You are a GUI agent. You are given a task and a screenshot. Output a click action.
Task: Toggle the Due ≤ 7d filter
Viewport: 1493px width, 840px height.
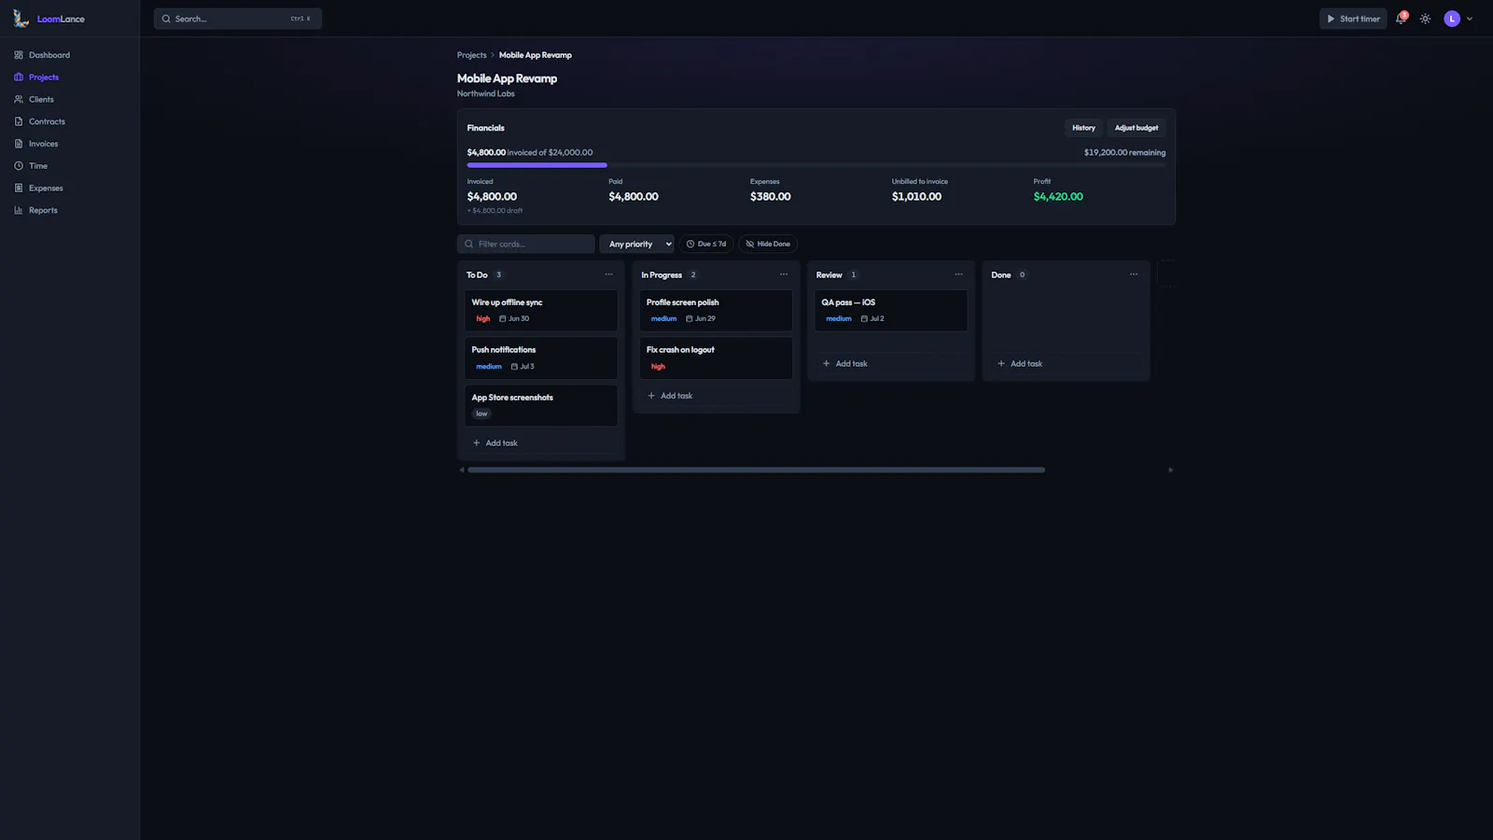(x=706, y=244)
